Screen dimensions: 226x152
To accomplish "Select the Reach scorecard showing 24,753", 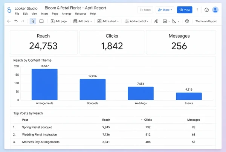I will 44,42.
